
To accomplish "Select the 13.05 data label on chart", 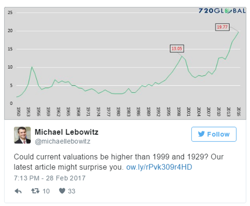I will [x=177, y=49].
